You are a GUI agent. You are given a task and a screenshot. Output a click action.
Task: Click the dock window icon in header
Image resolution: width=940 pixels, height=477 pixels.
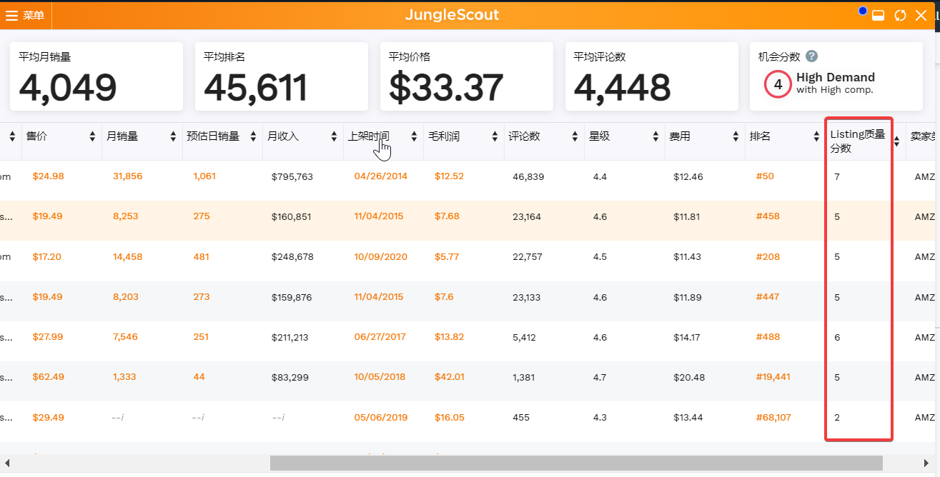click(879, 16)
